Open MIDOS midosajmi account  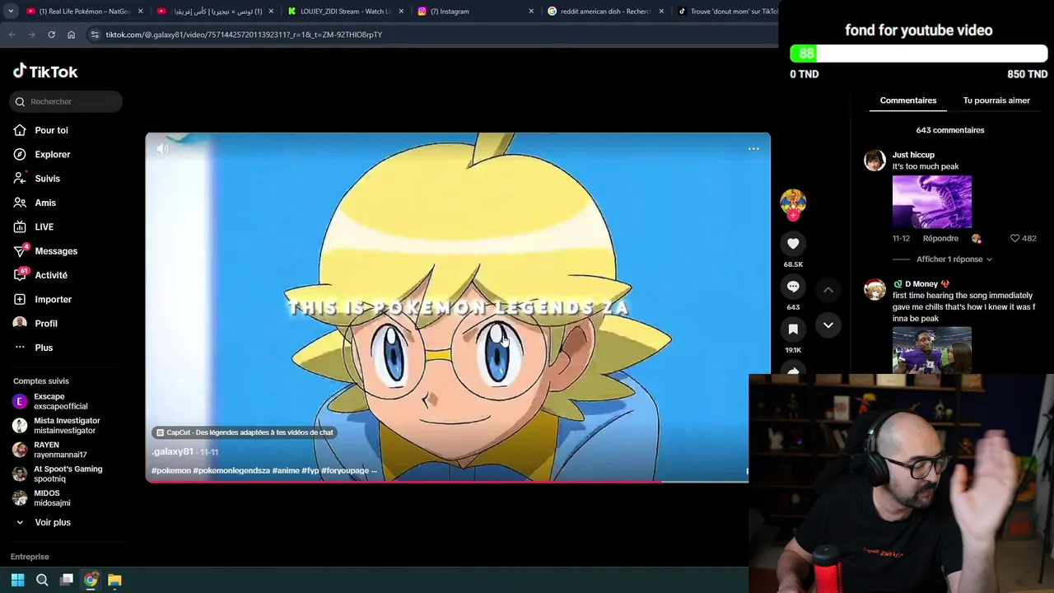click(x=51, y=497)
